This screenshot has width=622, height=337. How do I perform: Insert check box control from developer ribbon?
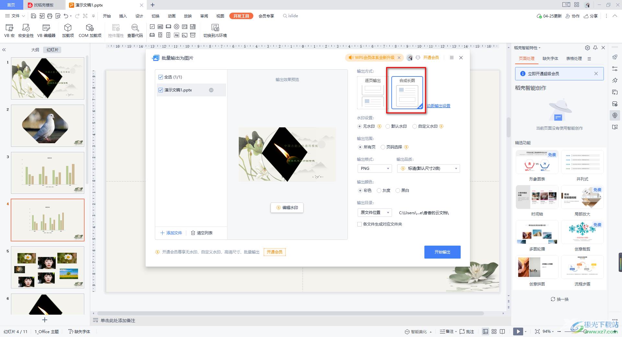tap(152, 27)
